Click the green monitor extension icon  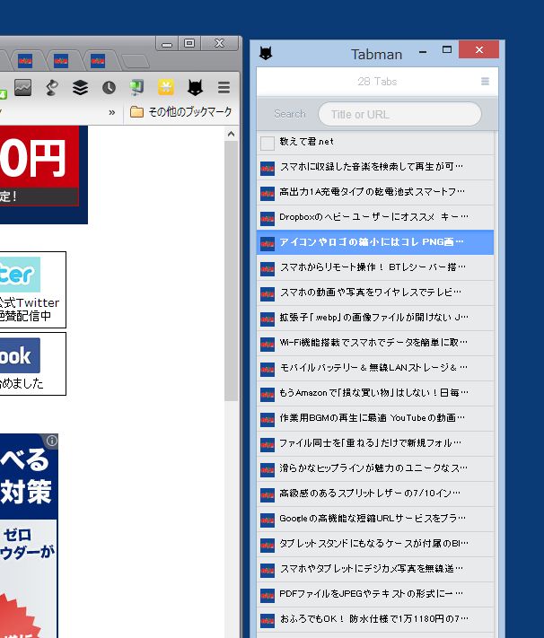(x=136, y=87)
